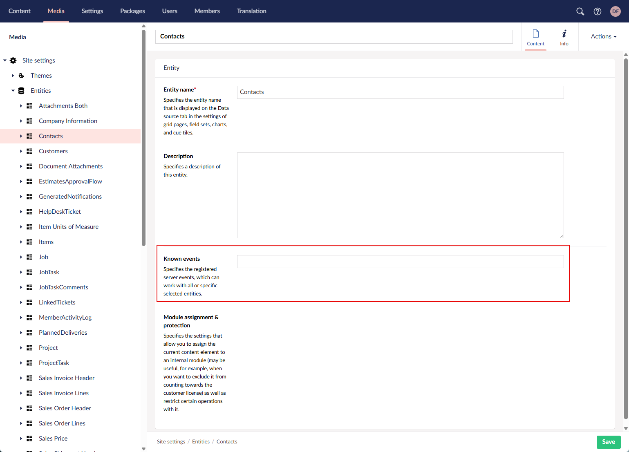The height and width of the screenshot is (452, 629).
Task: Open the Packages section
Action: point(132,11)
